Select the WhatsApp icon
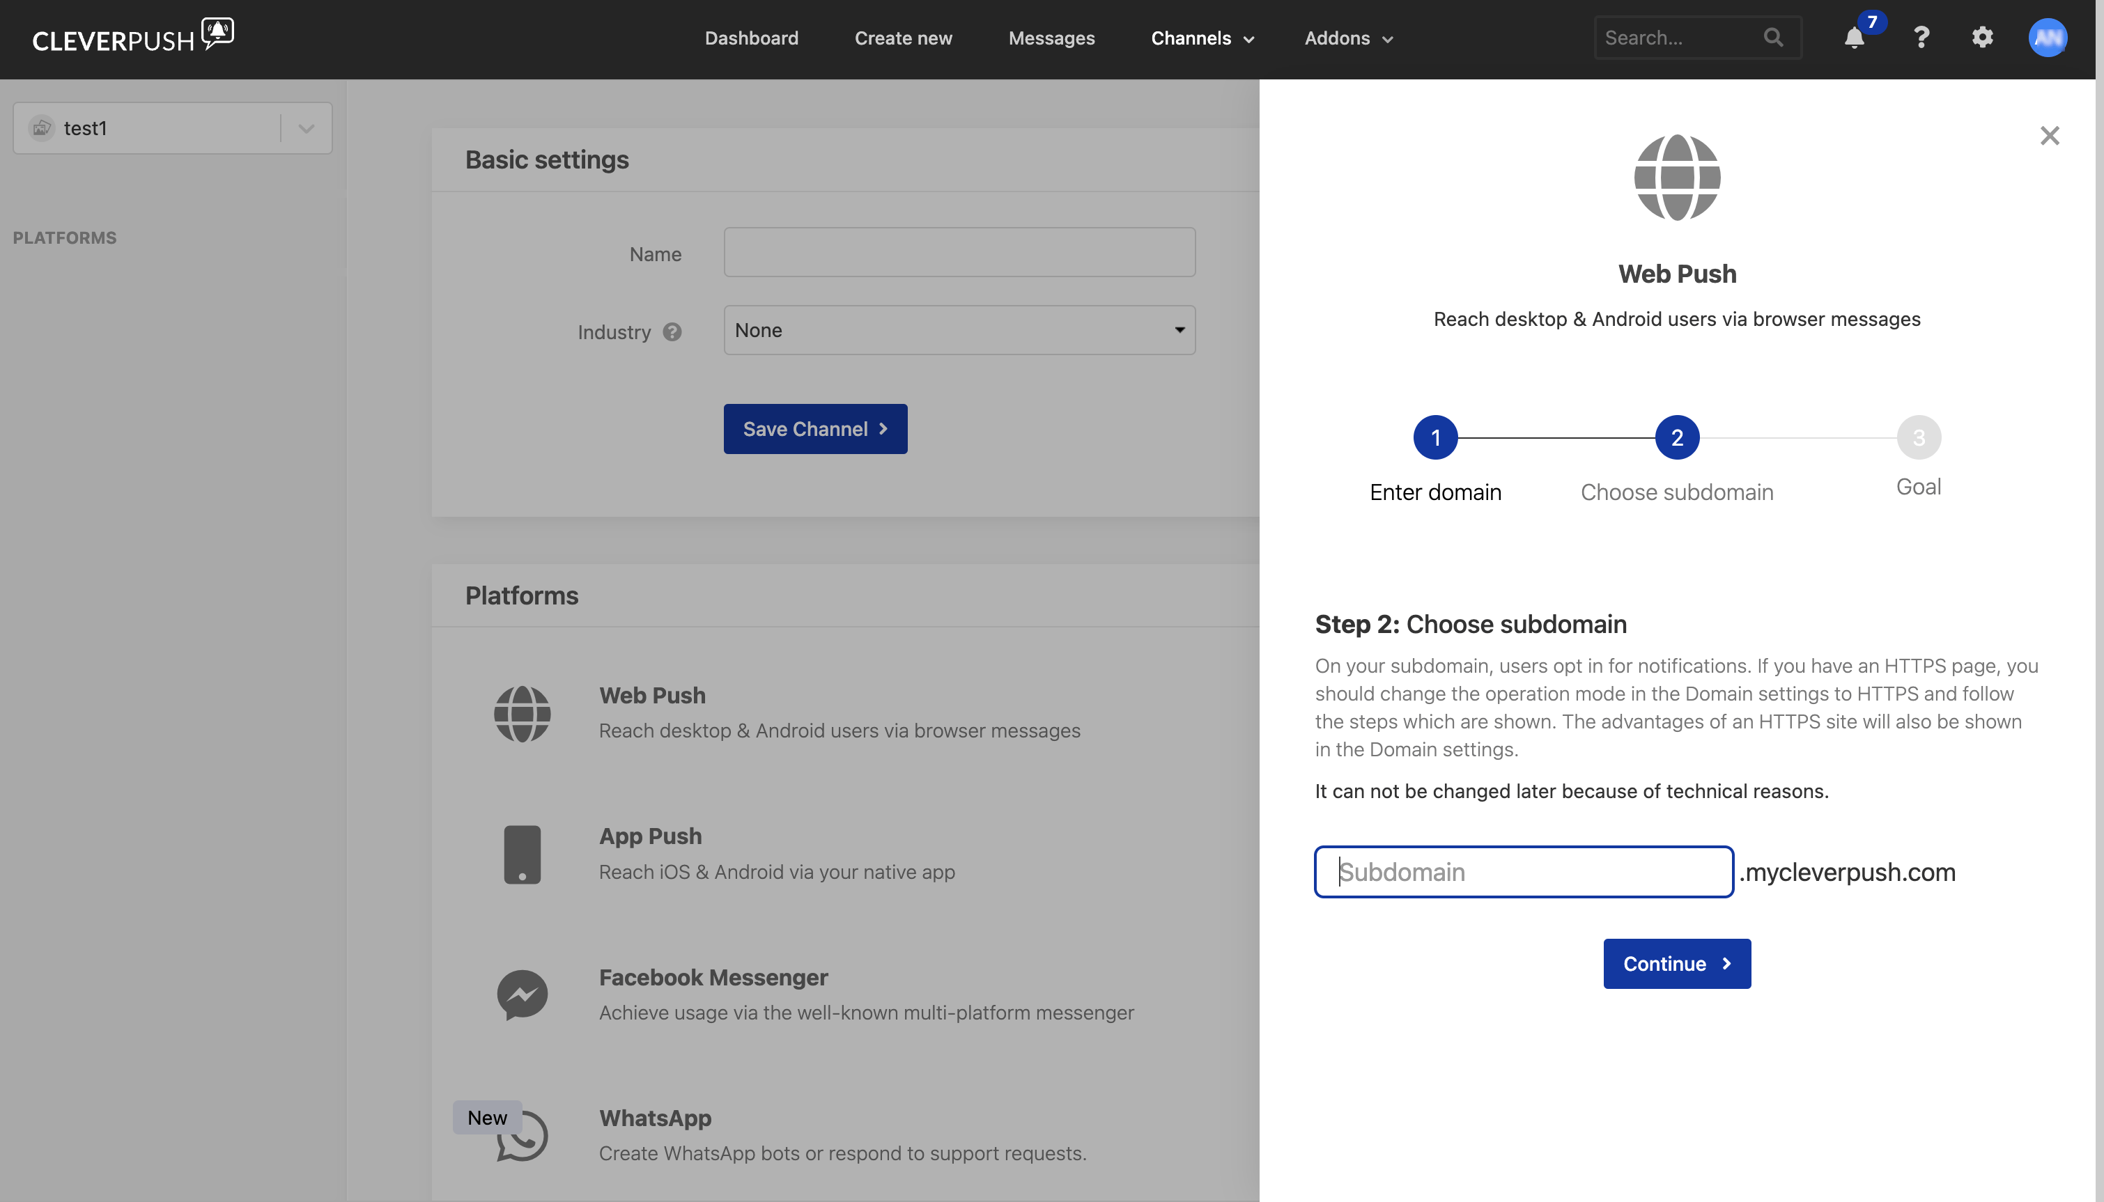Image resolution: width=2104 pixels, height=1202 pixels. click(523, 1137)
